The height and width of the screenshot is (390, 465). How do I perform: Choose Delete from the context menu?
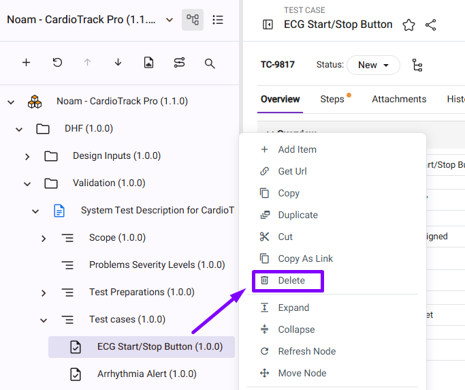coord(291,280)
